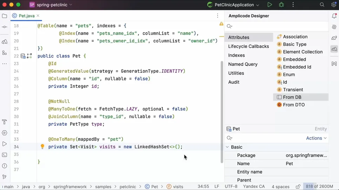Click the 34:55 caret position indicator
Viewport: 339px width, 190px height.
pyautogui.click(x=203, y=187)
